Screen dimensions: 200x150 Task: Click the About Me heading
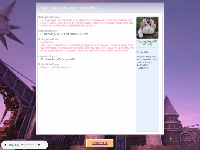[x=143, y=52]
